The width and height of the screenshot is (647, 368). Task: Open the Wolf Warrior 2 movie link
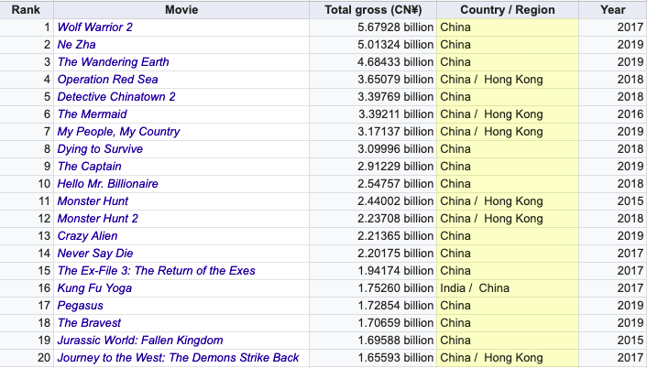[94, 27]
